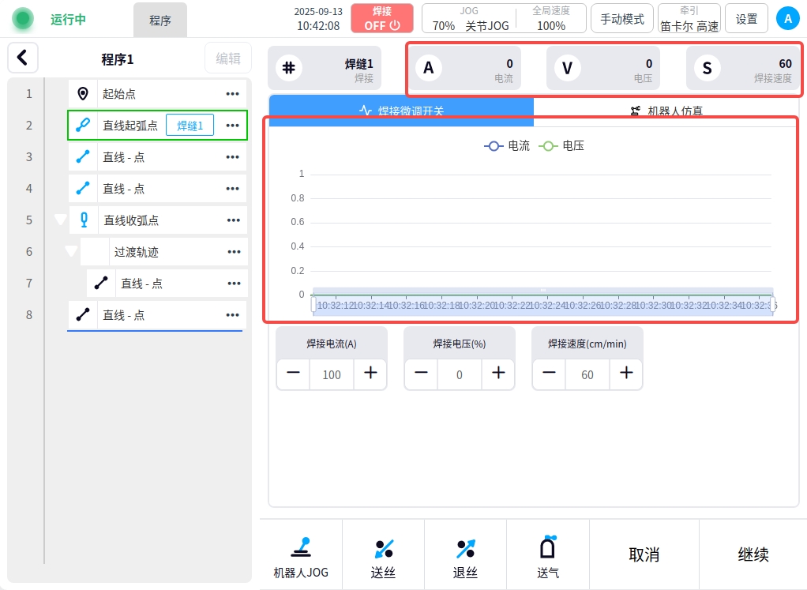Toggle the welding 焊接 OFF power switch
The image size is (807, 590).
(x=382, y=18)
